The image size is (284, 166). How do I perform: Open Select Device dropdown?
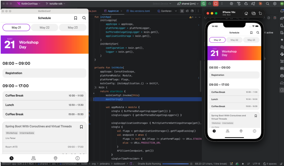(x=162, y=4)
